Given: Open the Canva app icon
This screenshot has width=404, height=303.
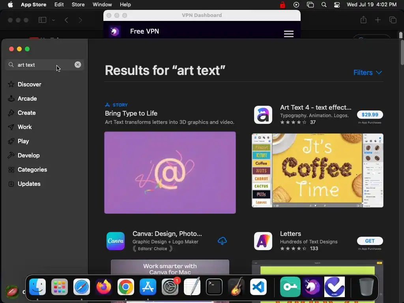Looking at the screenshot, I should (x=116, y=241).
